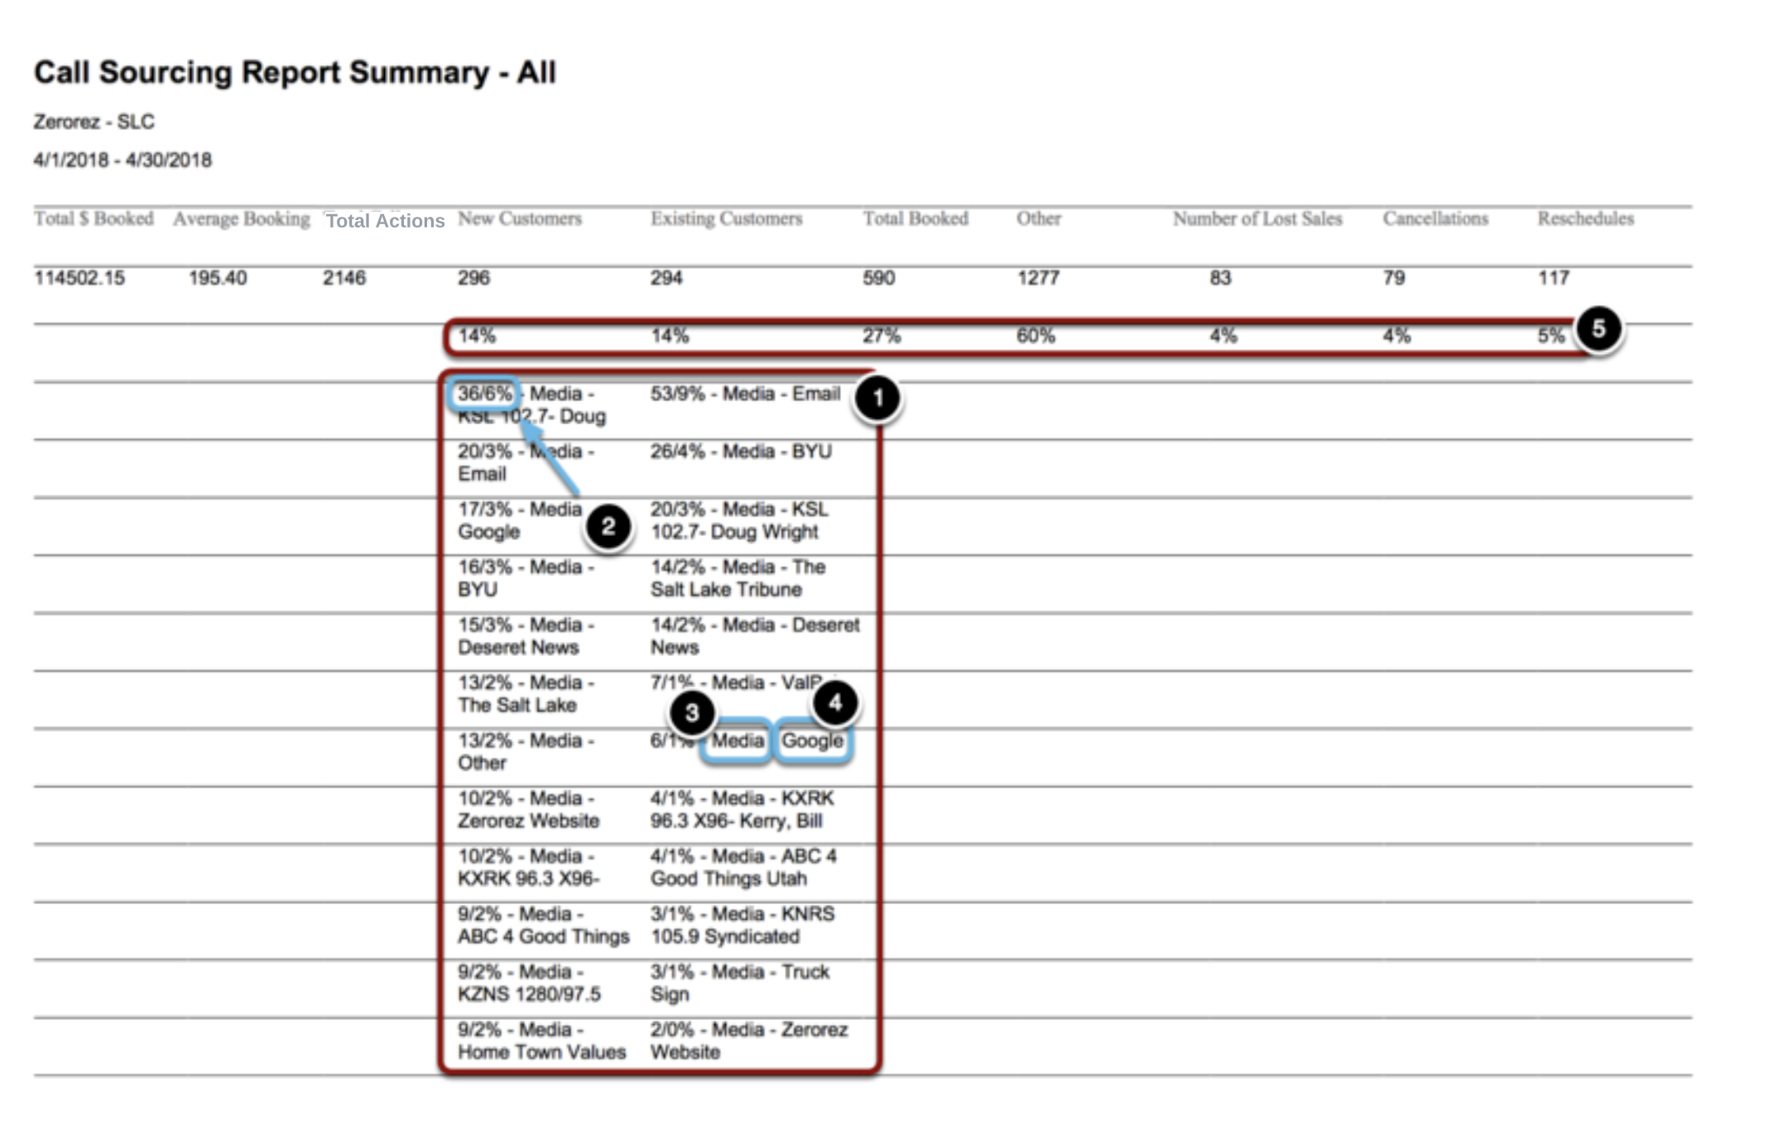This screenshot has height=1130, width=1773.
Task: Click the Call Sourcing Report Summary title
Action: (295, 73)
